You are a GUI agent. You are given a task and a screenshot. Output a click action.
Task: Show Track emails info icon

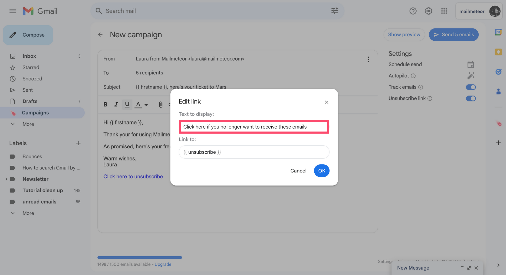click(x=420, y=87)
